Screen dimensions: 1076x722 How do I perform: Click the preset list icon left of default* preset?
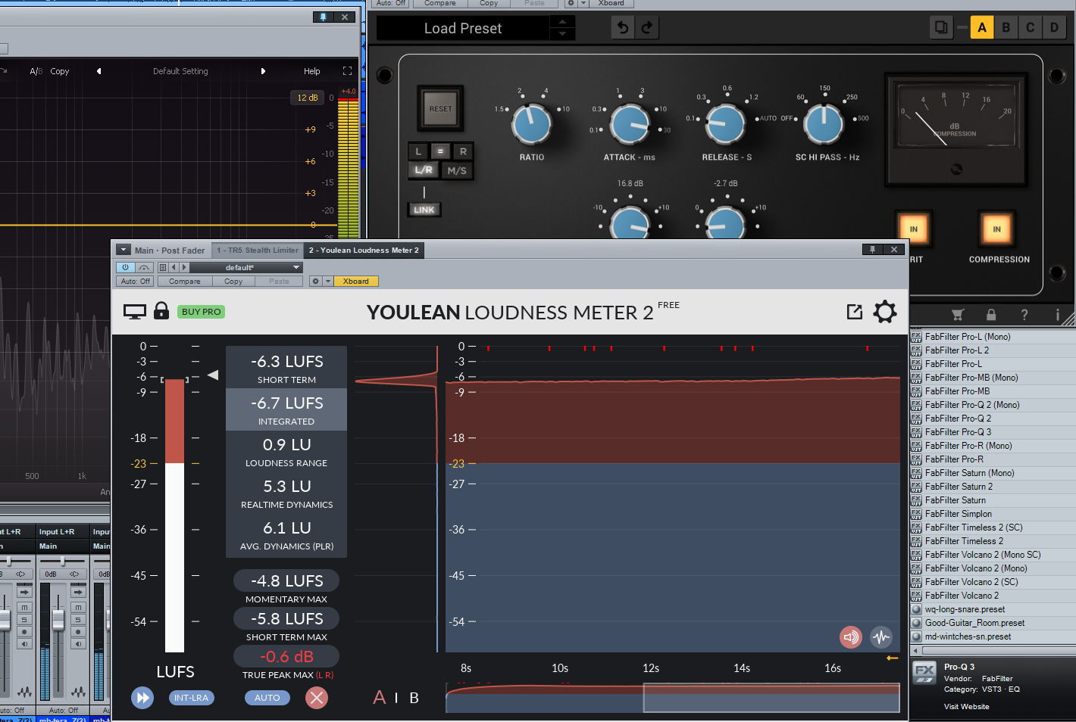pos(162,267)
